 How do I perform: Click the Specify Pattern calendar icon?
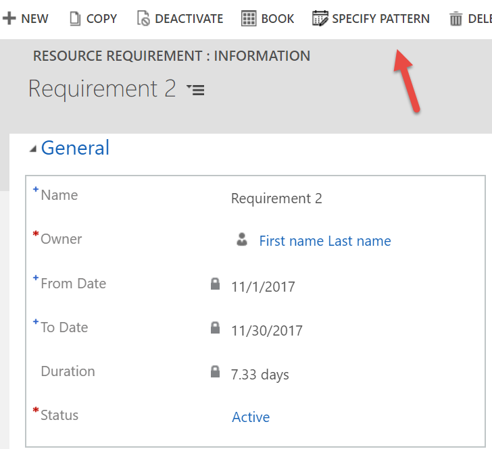(x=320, y=18)
